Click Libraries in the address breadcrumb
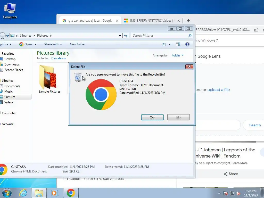Viewport: 264px width, 198px height. (x=26, y=36)
